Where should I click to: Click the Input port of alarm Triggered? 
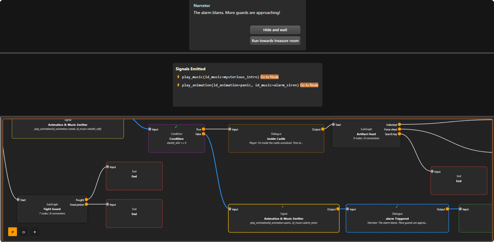coord(347,209)
